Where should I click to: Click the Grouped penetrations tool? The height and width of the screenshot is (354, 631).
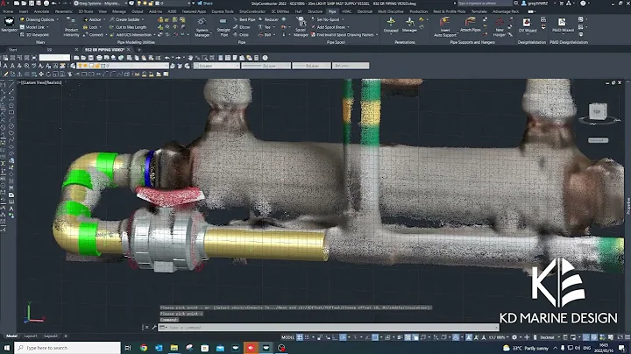point(391,25)
